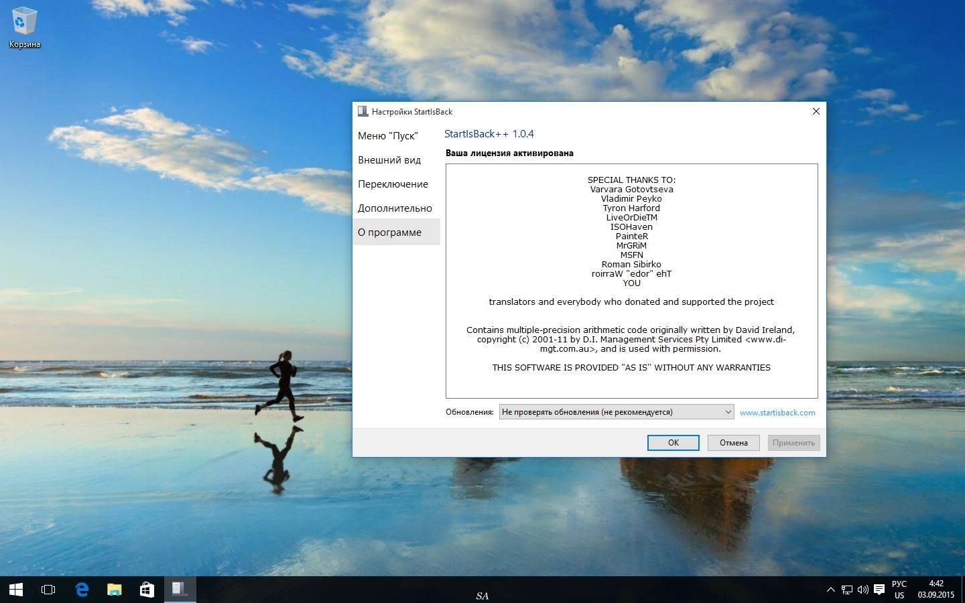The height and width of the screenshot is (603, 965).
Task: Open the Windows Store taskbar icon
Action: (147, 590)
